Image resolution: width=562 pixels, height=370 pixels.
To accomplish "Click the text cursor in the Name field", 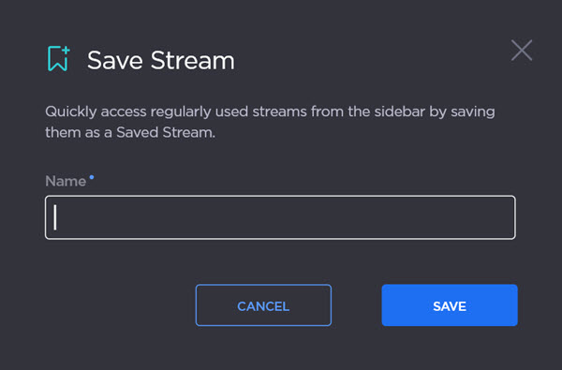I will click(x=55, y=217).
